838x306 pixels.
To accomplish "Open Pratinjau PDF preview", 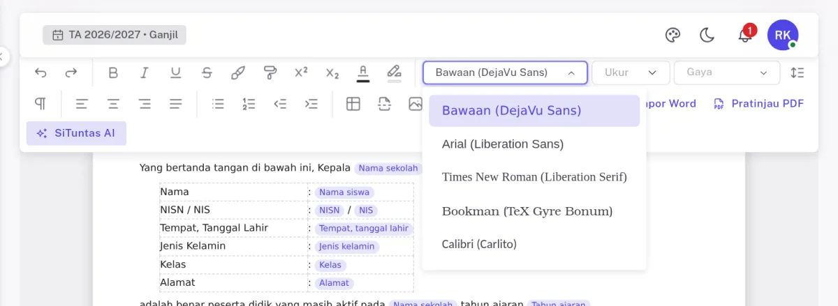I will [x=758, y=104].
